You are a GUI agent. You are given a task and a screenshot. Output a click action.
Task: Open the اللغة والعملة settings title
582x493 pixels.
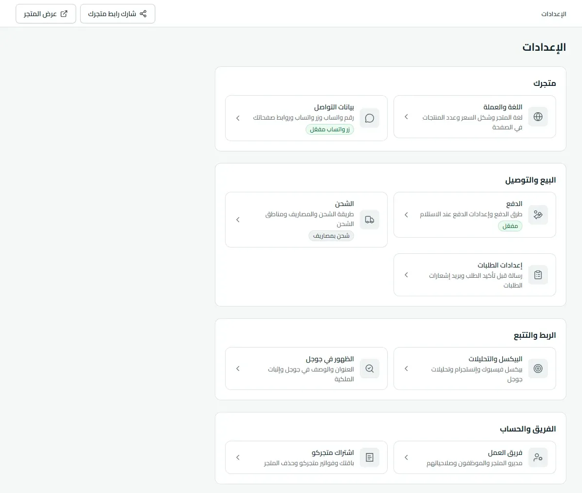(x=502, y=107)
